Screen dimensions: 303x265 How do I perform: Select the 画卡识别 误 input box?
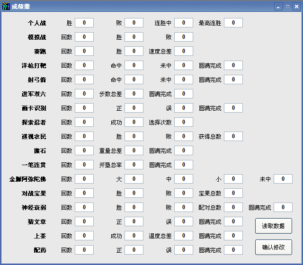[184, 108]
